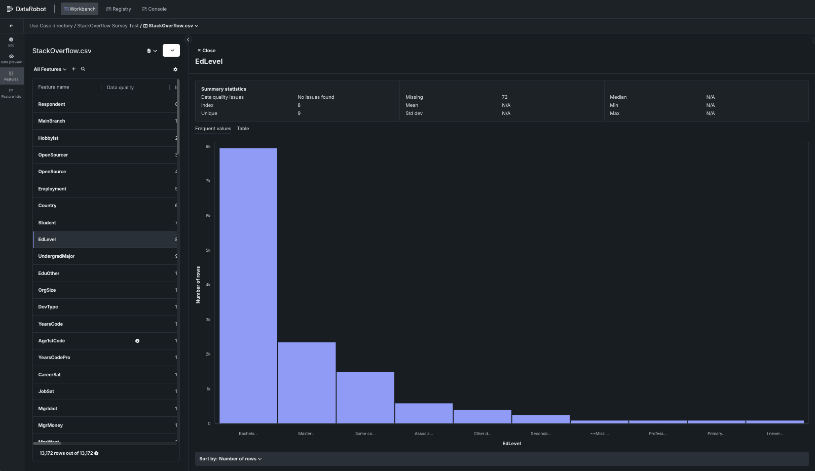Viewport: 815px width, 471px height.
Task: Click the feature list vertical scrollbar
Action: click(178, 117)
